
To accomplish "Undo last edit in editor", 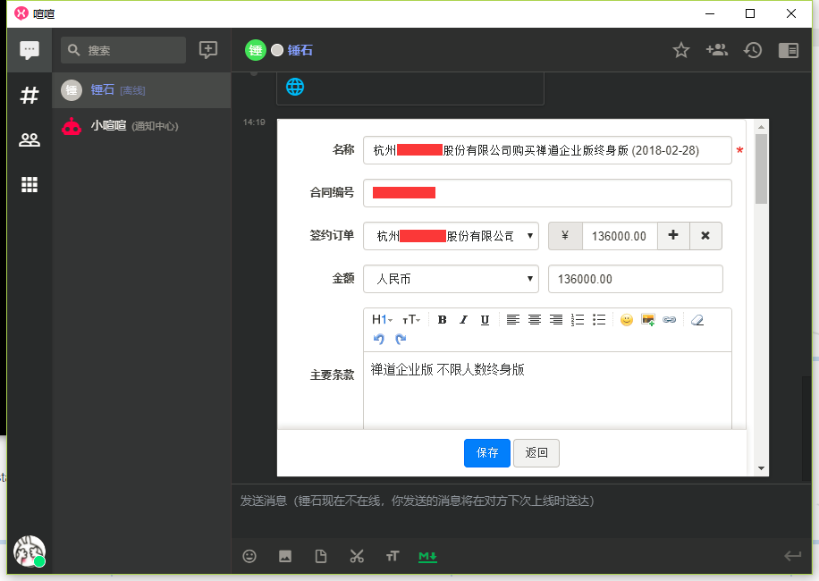I will tap(379, 339).
